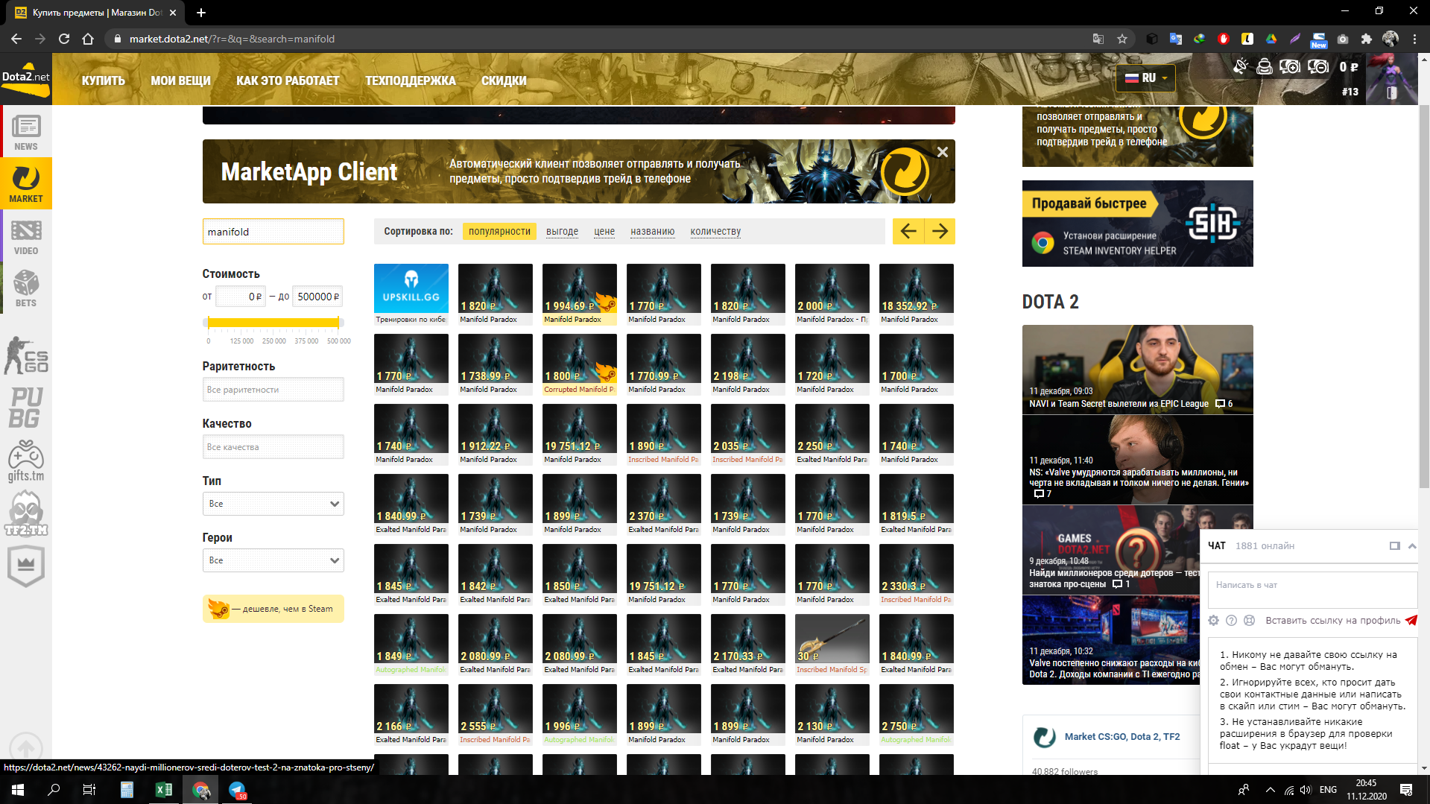
Task: Open the КУПИТЬ menu item
Action: point(104,80)
